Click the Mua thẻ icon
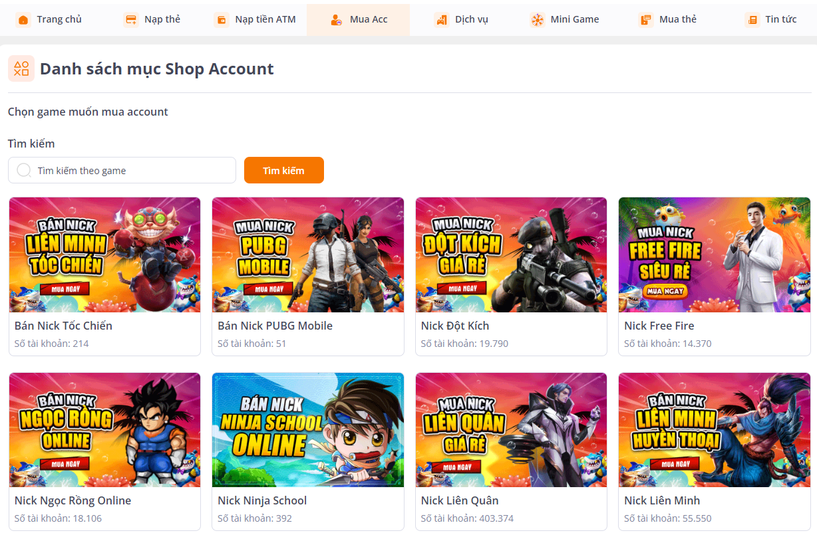Viewport: 817px width, 533px height. point(645,20)
